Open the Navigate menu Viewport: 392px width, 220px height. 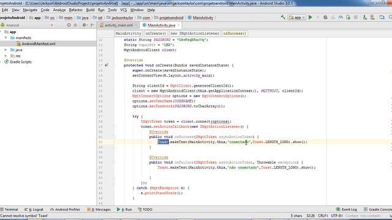click(30, 10)
